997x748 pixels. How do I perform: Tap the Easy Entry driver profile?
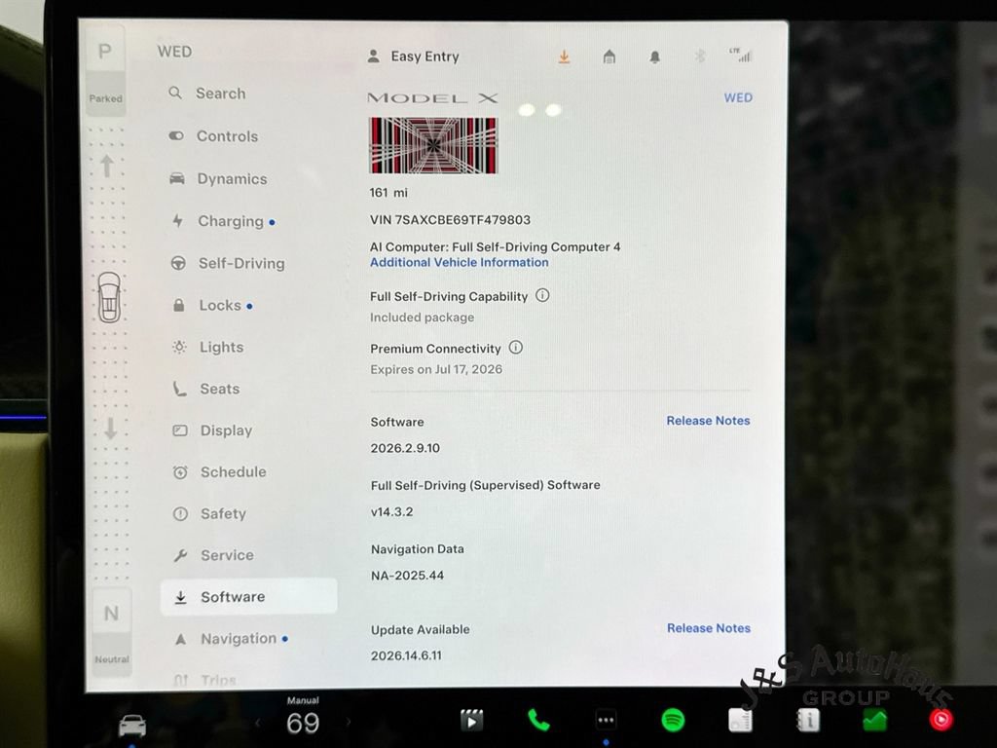(413, 56)
